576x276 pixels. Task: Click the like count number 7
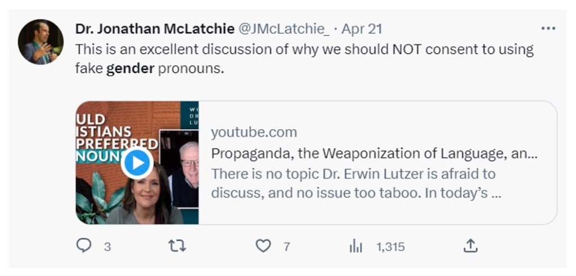(287, 246)
